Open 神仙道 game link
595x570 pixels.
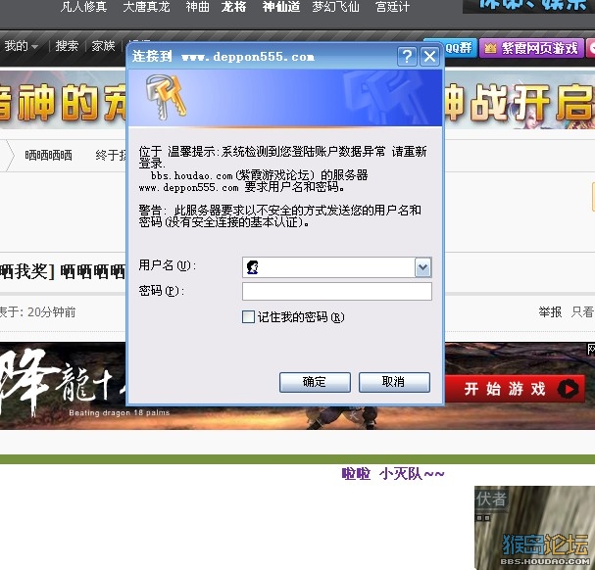(281, 7)
